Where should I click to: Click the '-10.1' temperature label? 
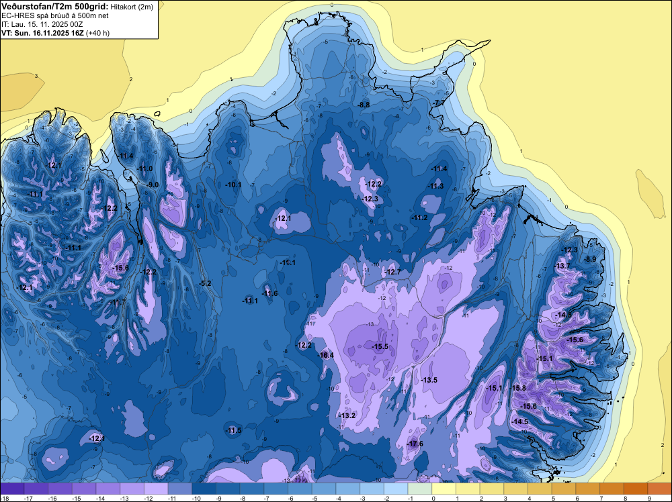pyautogui.click(x=234, y=185)
